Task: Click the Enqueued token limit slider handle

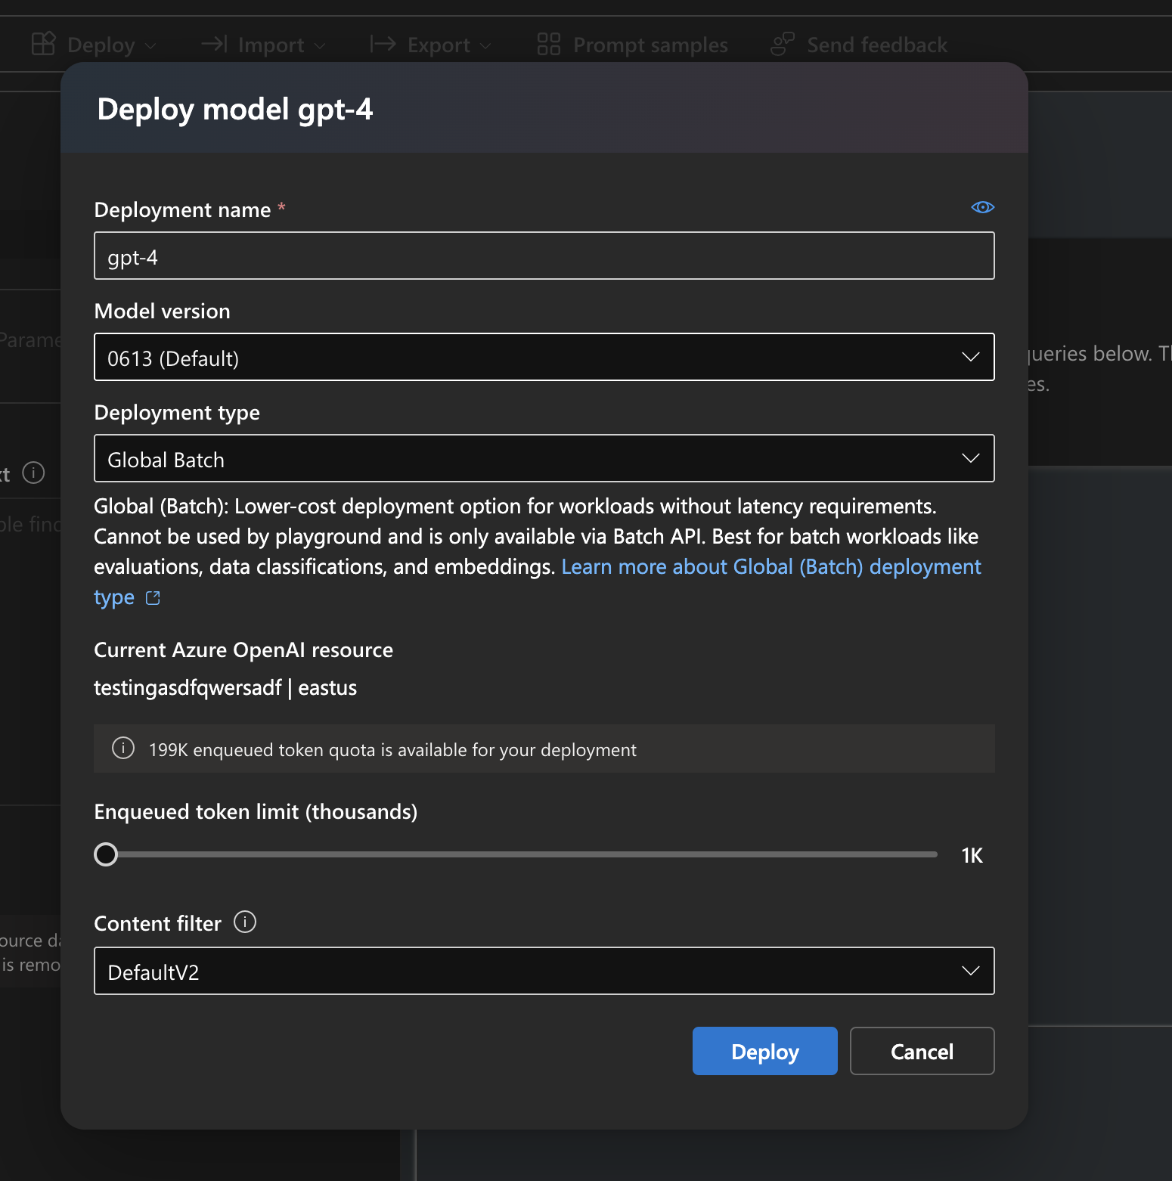Action: point(106,854)
